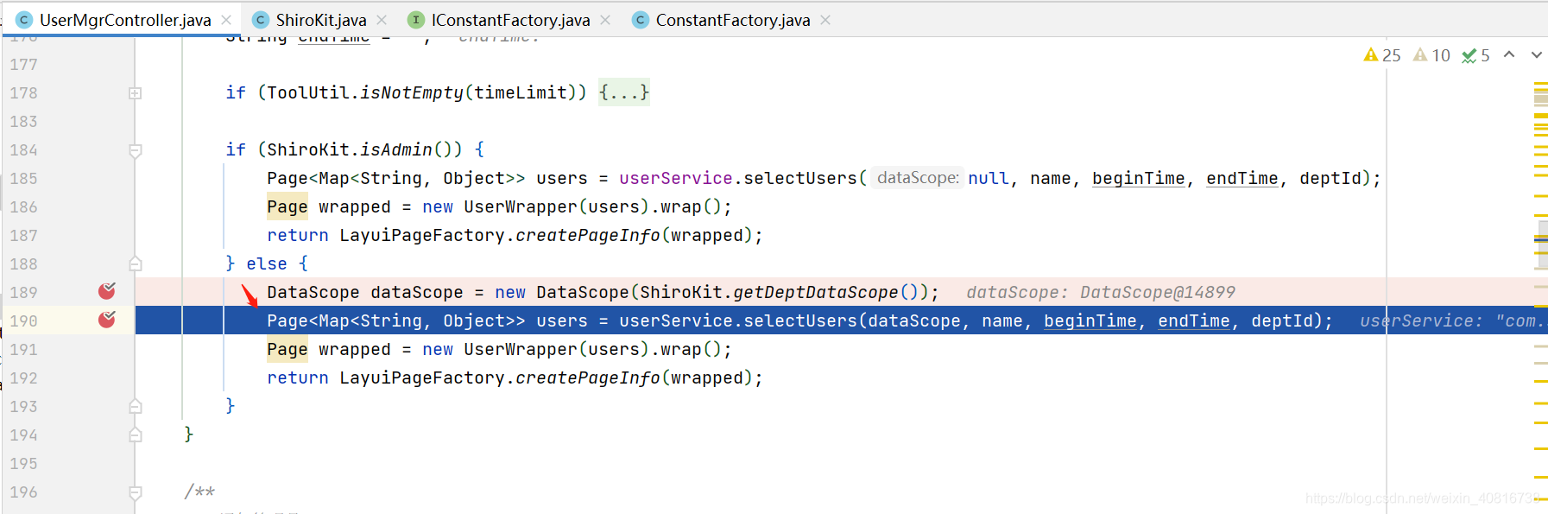Viewport: 1548px width, 514px height.
Task: Close the UserMgrController.java tab
Action: coord(226,20)
